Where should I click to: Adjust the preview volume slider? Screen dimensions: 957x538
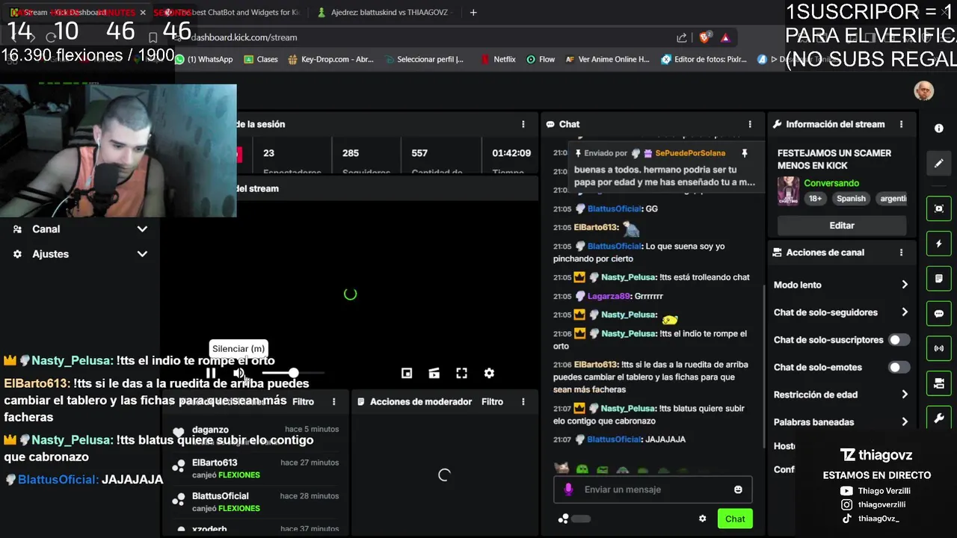click(293, 373)
